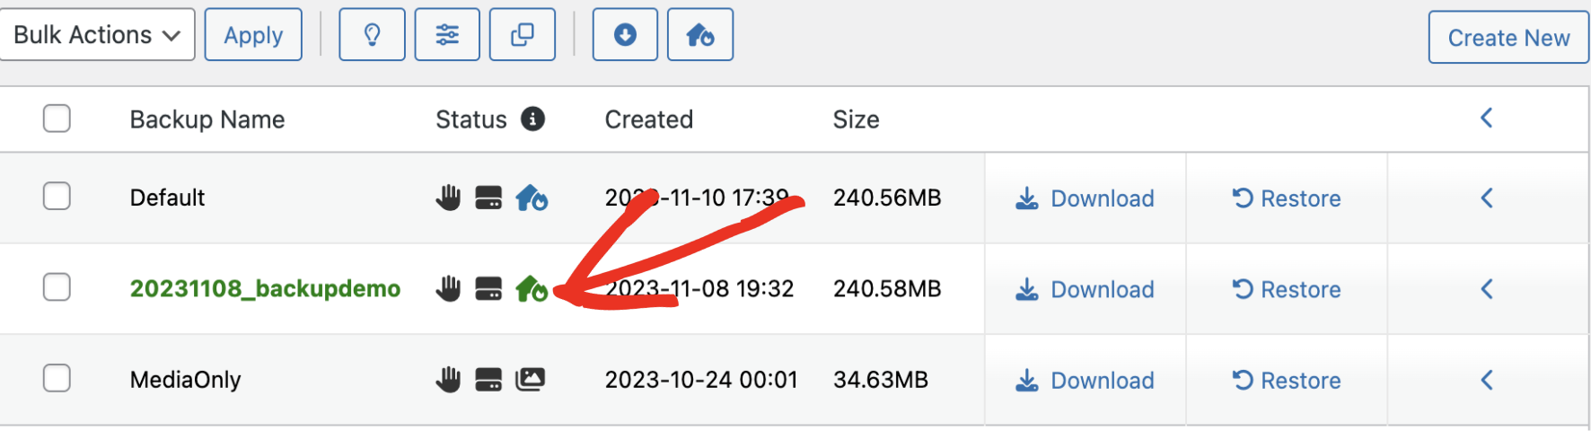The height and width of the screenshot is (431, 1591).
Task: Select the 20231108_backupdemo checkbox
Action: [57, 287]
